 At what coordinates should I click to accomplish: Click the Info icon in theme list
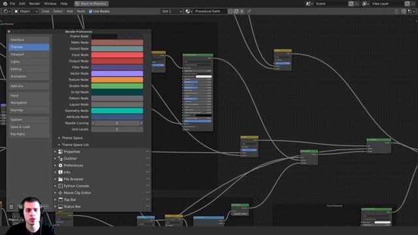click(x=61, y=172)
